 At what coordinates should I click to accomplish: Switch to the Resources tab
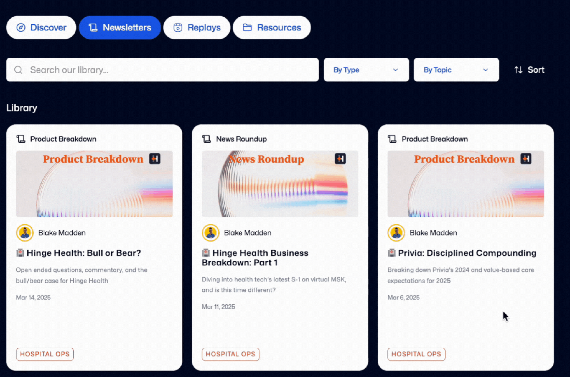tap(272, 28)
